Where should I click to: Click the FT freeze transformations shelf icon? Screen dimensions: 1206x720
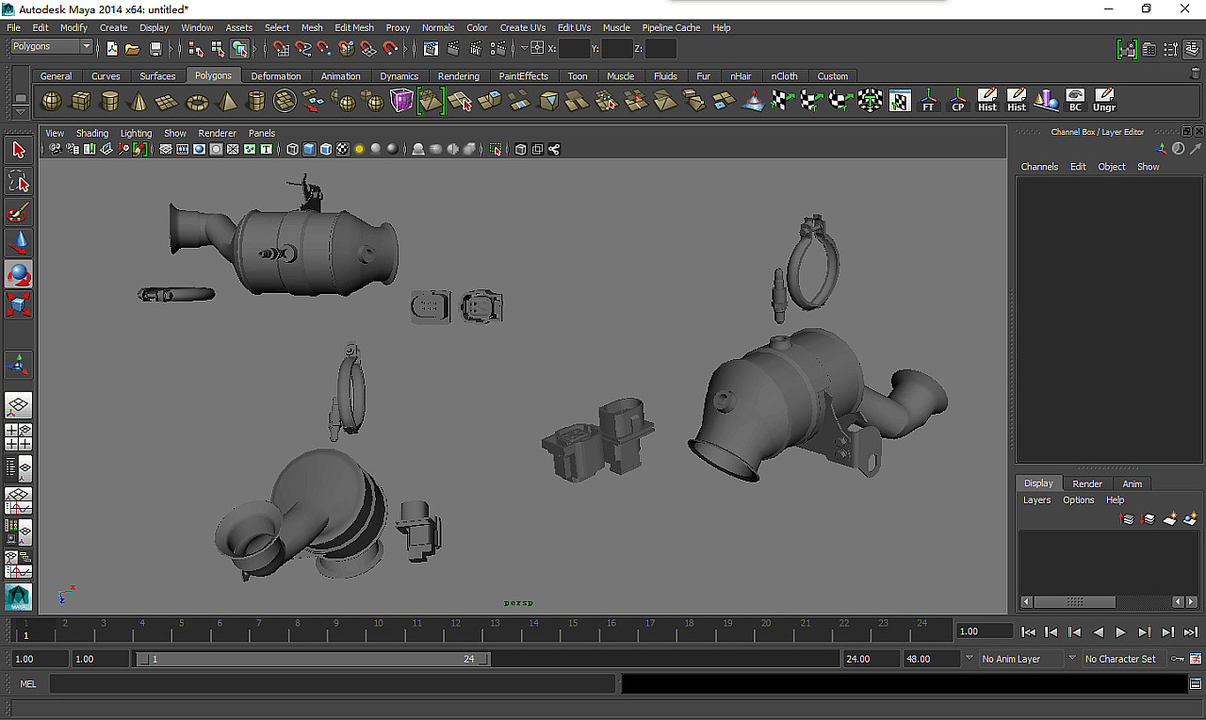click(x=928, y=100)
